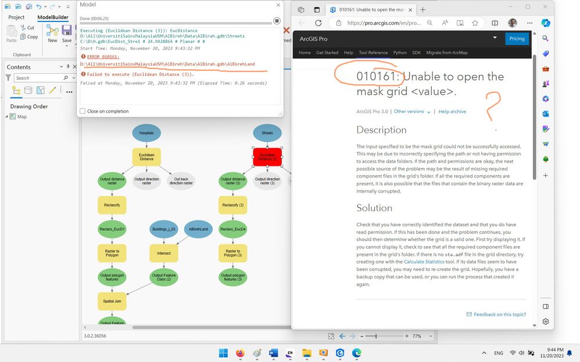Select List By Data Source cylinder icon
The image size is (580, 362).
(x=28, y=90)
